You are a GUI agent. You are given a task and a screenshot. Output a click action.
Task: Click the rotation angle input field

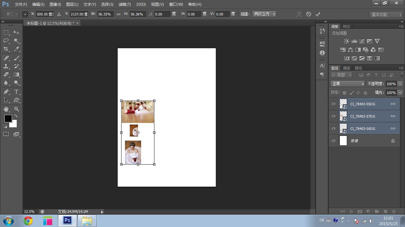(162, 14)
